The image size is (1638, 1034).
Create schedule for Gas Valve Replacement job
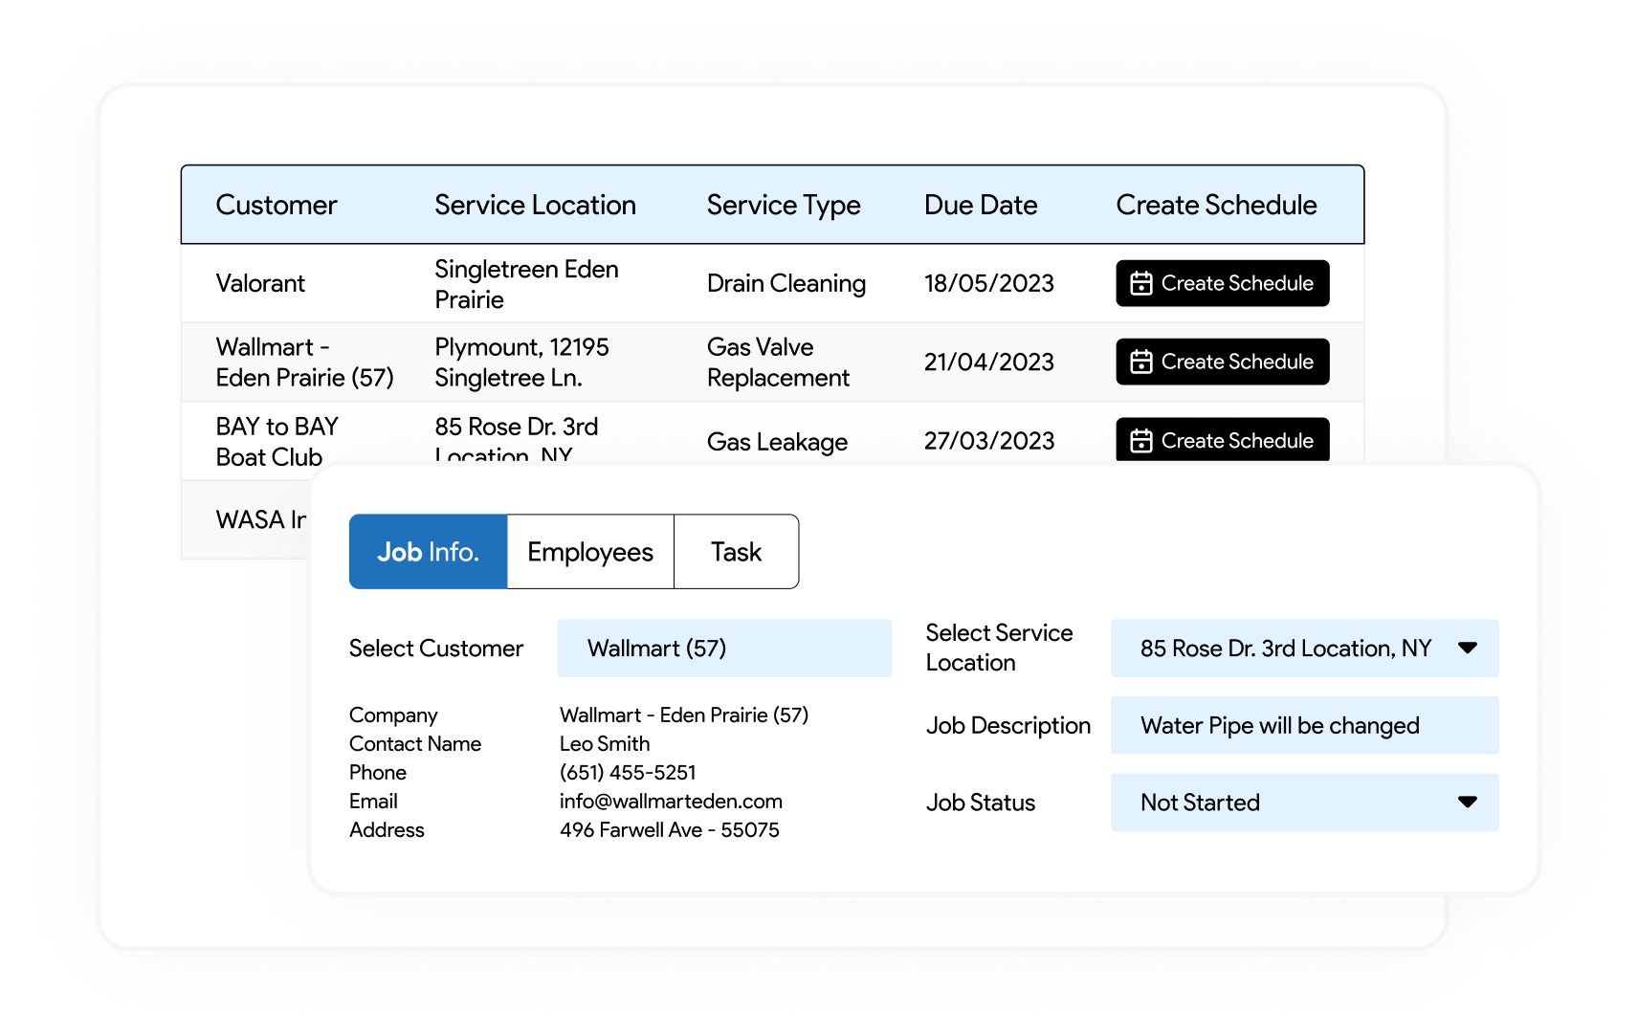click(1222, 362)
